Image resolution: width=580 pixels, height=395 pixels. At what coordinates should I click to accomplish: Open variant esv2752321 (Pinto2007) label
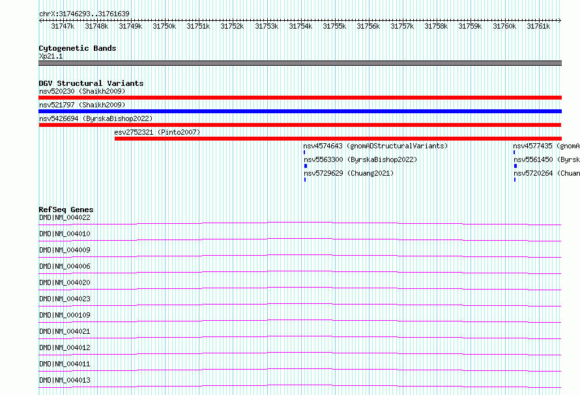click(157, 132)
